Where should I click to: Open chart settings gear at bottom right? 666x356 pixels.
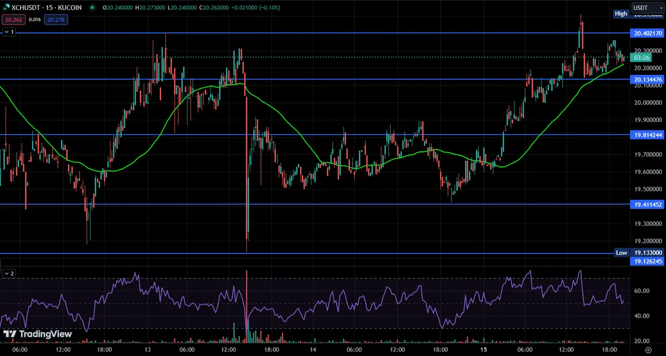pos(648,350)
